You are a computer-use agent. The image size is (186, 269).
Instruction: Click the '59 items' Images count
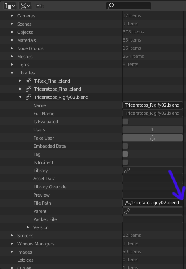132,252
